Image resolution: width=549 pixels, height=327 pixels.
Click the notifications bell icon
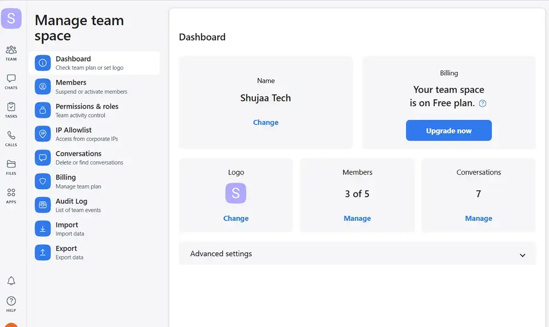(11, 281)
